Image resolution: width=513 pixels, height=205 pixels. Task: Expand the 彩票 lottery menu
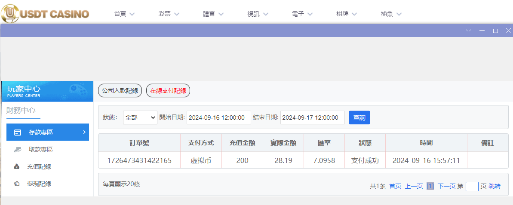[x=169, y=14]
